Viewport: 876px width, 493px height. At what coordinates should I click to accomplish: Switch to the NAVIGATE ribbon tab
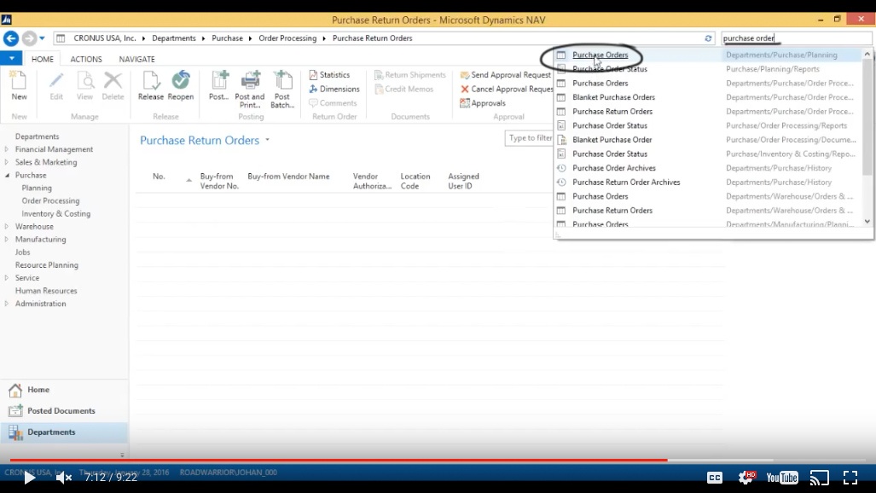click(136, 59)
